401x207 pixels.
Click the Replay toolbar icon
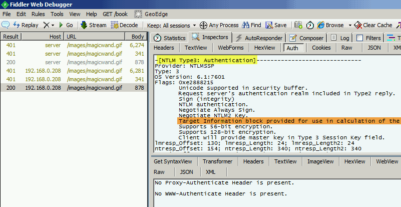tap(6, 25)
